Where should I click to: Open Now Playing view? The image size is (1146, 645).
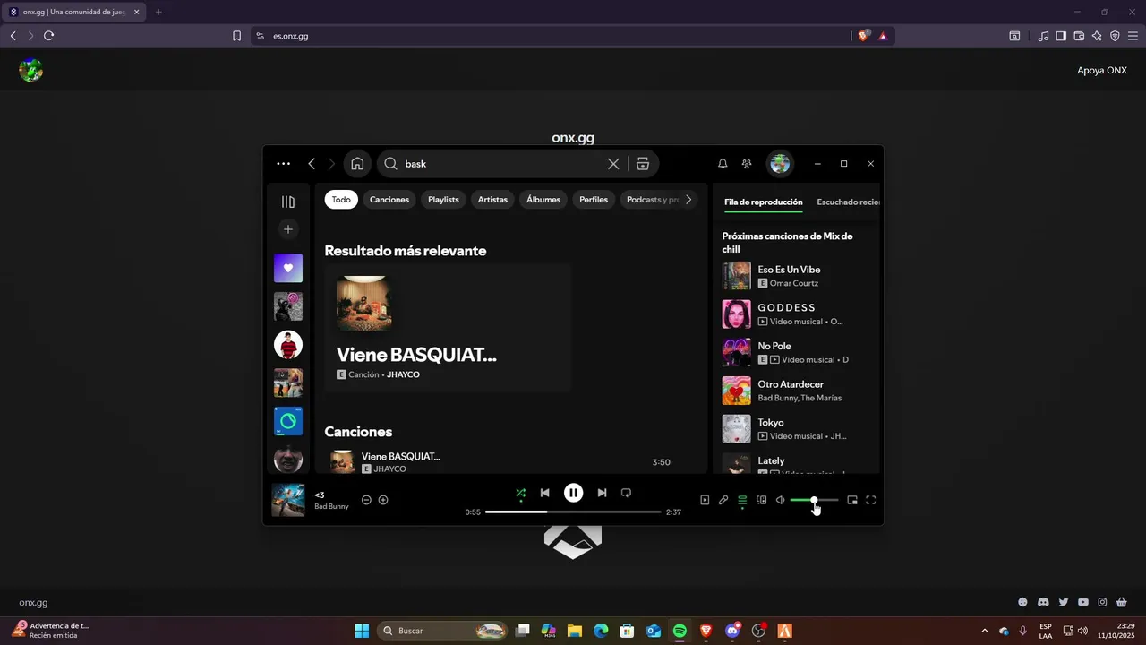[x=705, y=500]
